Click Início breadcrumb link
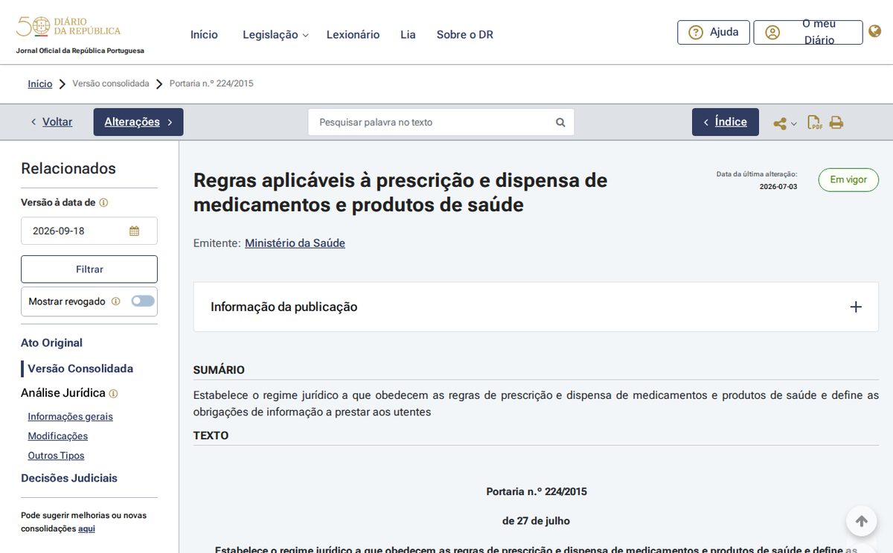The width and height of the screenshot is (893, 553). [40, 84]
